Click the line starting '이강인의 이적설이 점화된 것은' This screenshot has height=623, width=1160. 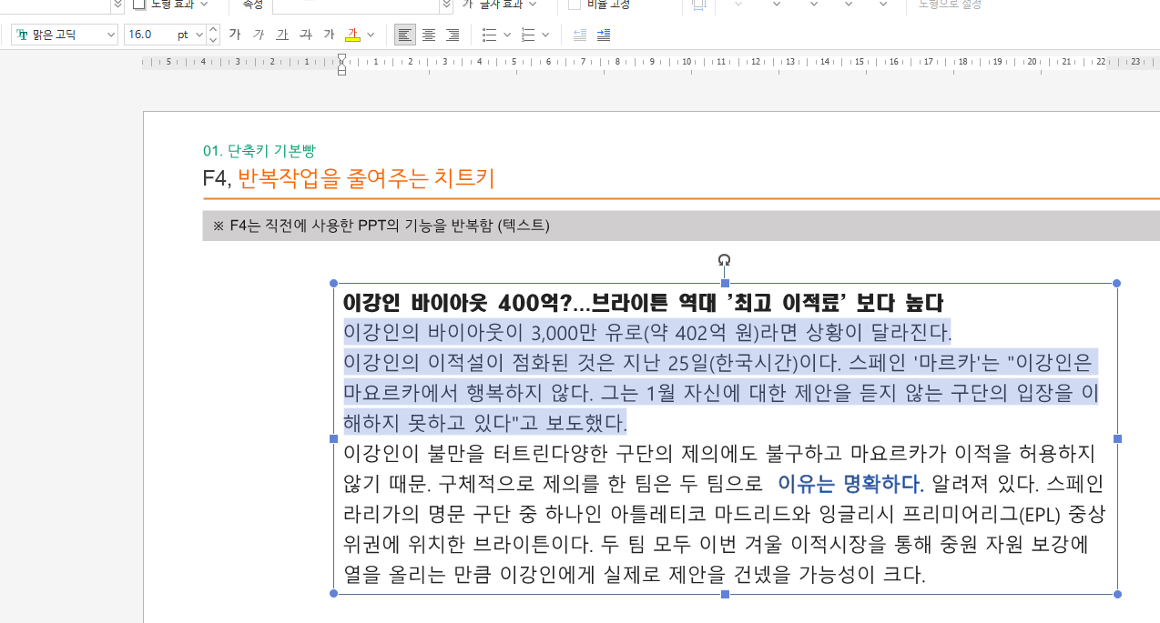click(718, 363)
